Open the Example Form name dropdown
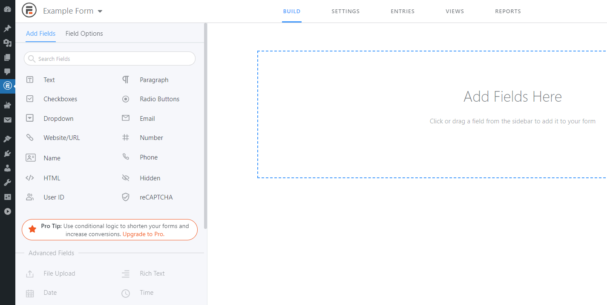The width and height of the screenshot is (607, 305). (x=101, y=11)
